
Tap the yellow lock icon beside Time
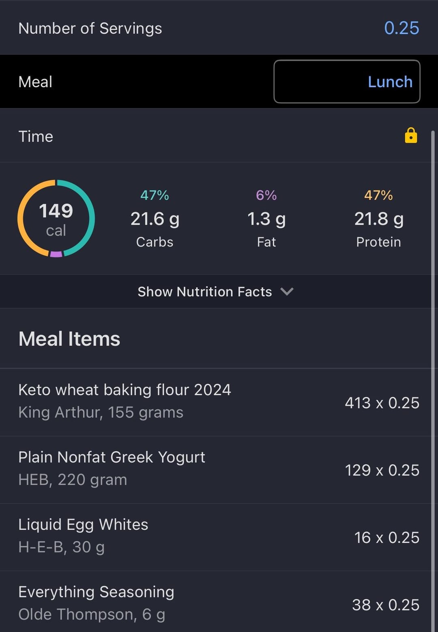tap(411, 136)
